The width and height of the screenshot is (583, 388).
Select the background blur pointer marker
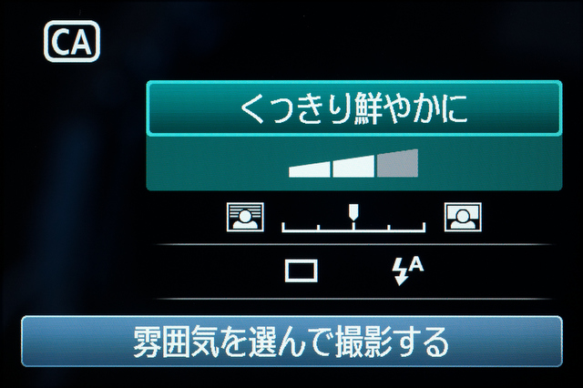(353, 210)
